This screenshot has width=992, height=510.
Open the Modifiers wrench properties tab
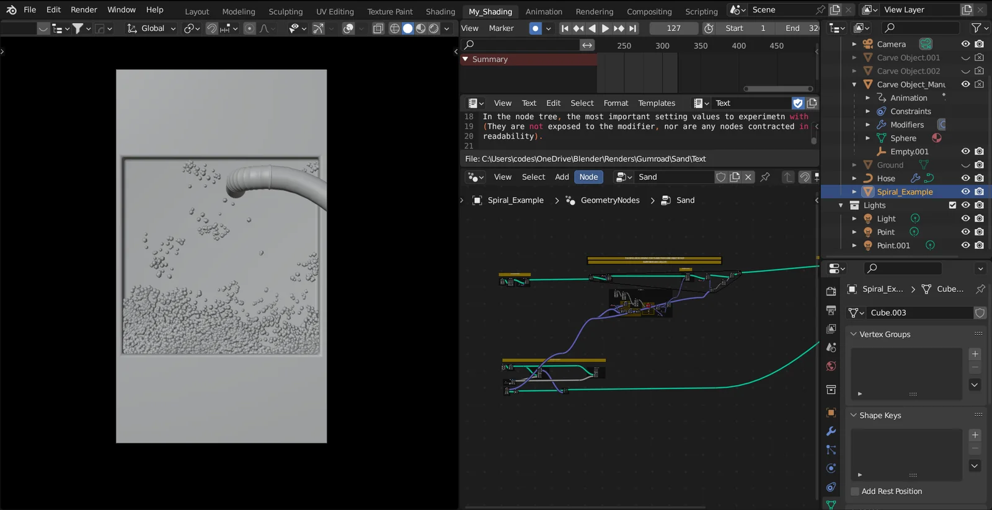(831, 431)
